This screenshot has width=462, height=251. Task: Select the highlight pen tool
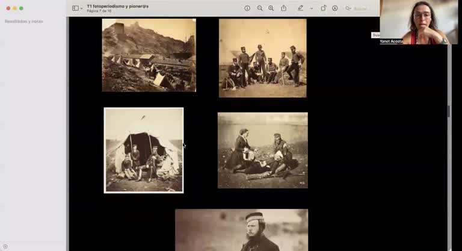(x=300, y=8)
